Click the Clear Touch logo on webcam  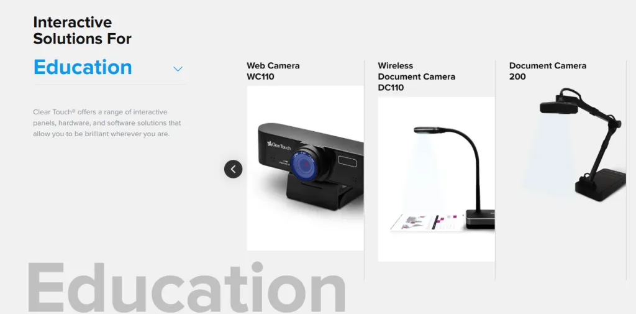[x=279, y=145]
